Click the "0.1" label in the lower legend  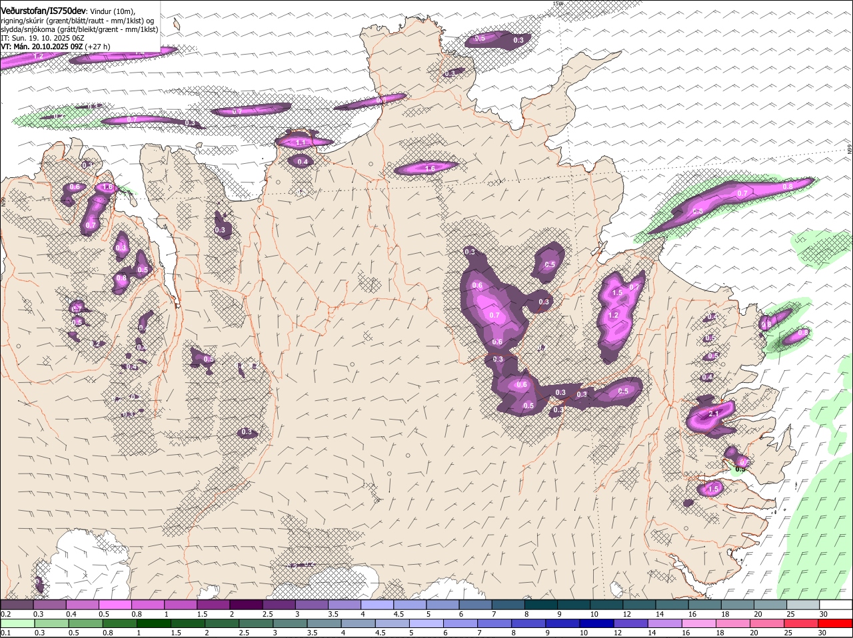tap(5, 633)
